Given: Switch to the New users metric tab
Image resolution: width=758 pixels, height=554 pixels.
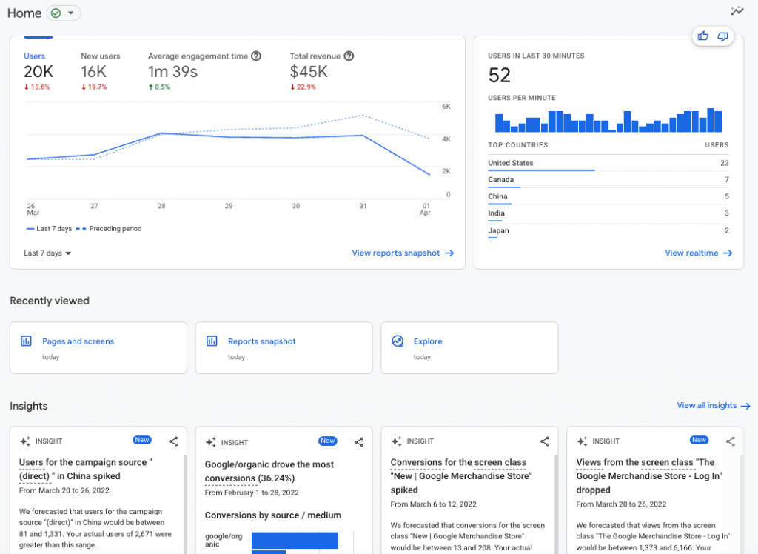Looking at the screenshot, I should point(100,56).
